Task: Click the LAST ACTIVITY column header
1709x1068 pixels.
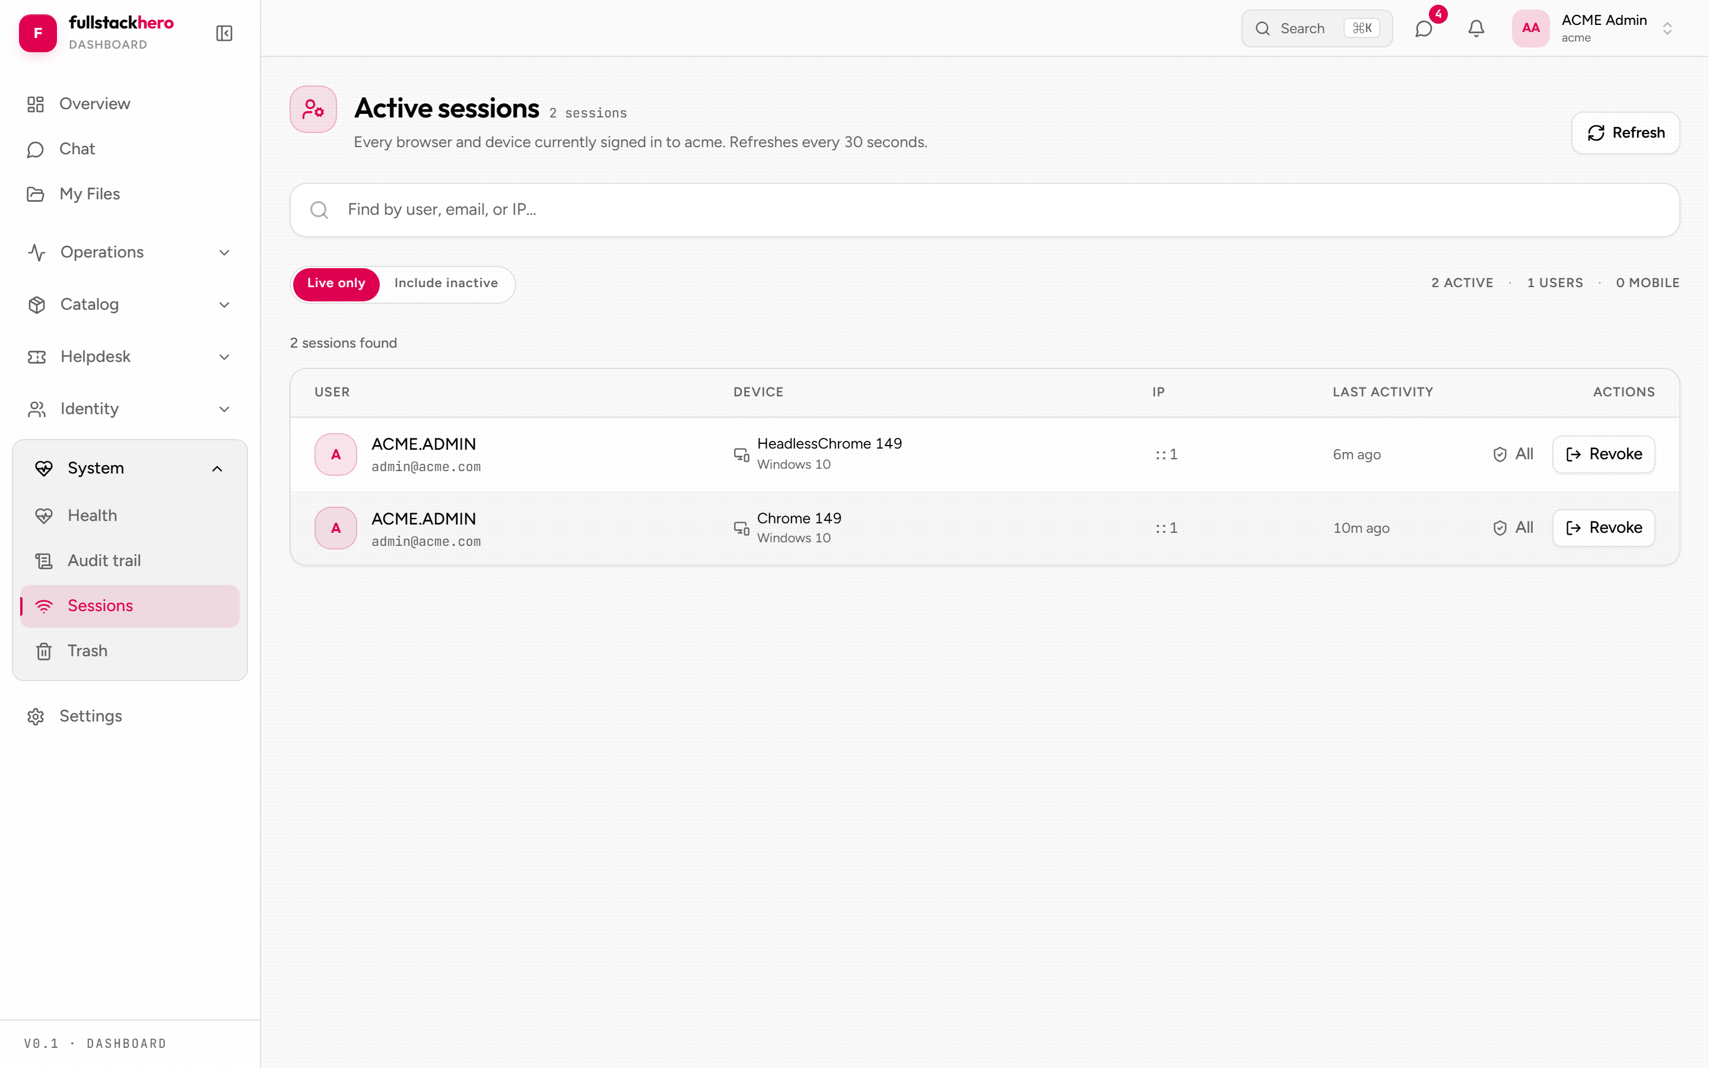Action: [1383, 392]
